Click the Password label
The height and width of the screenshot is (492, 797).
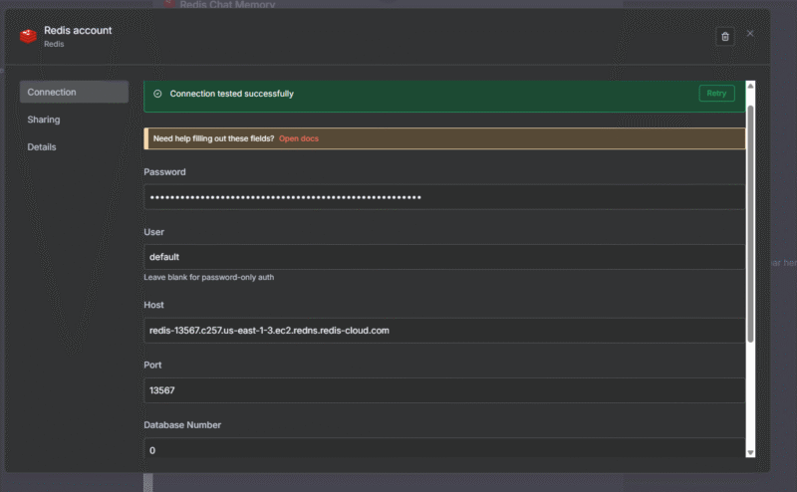click(164, 171)
